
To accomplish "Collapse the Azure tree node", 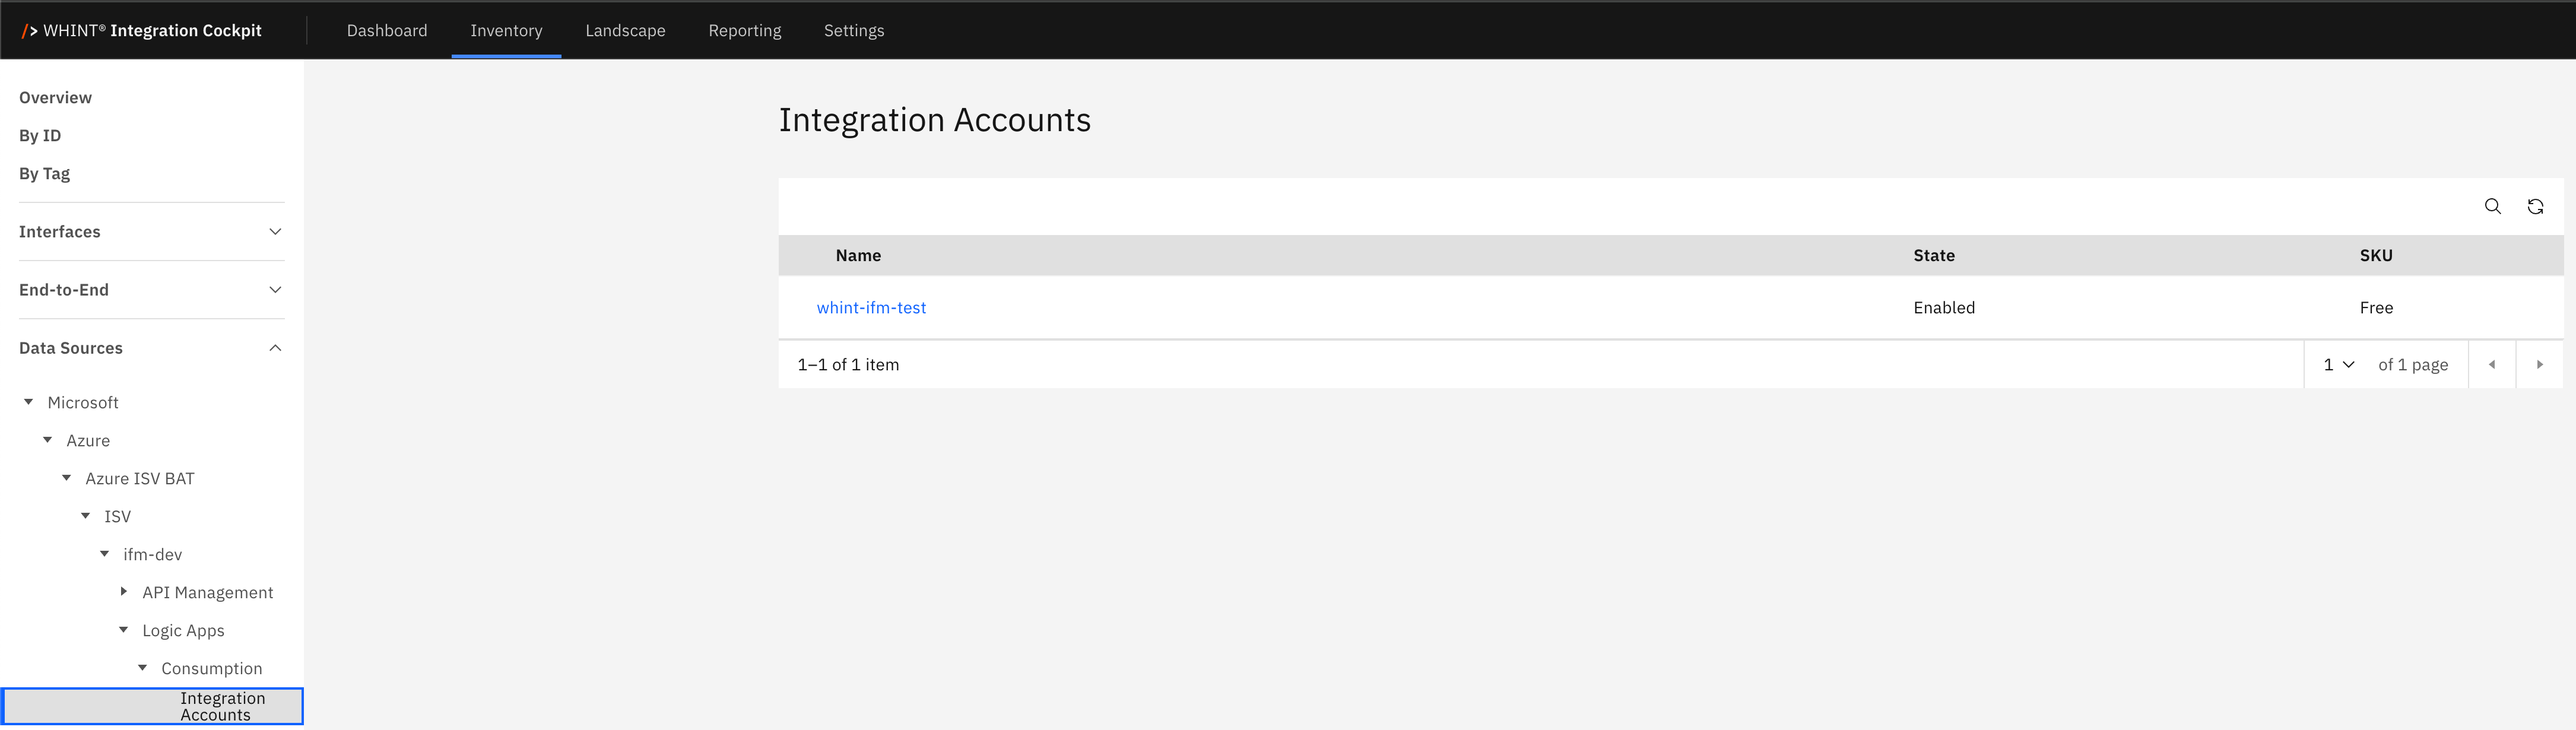I will pyautogui.click(x=48, y=440).
